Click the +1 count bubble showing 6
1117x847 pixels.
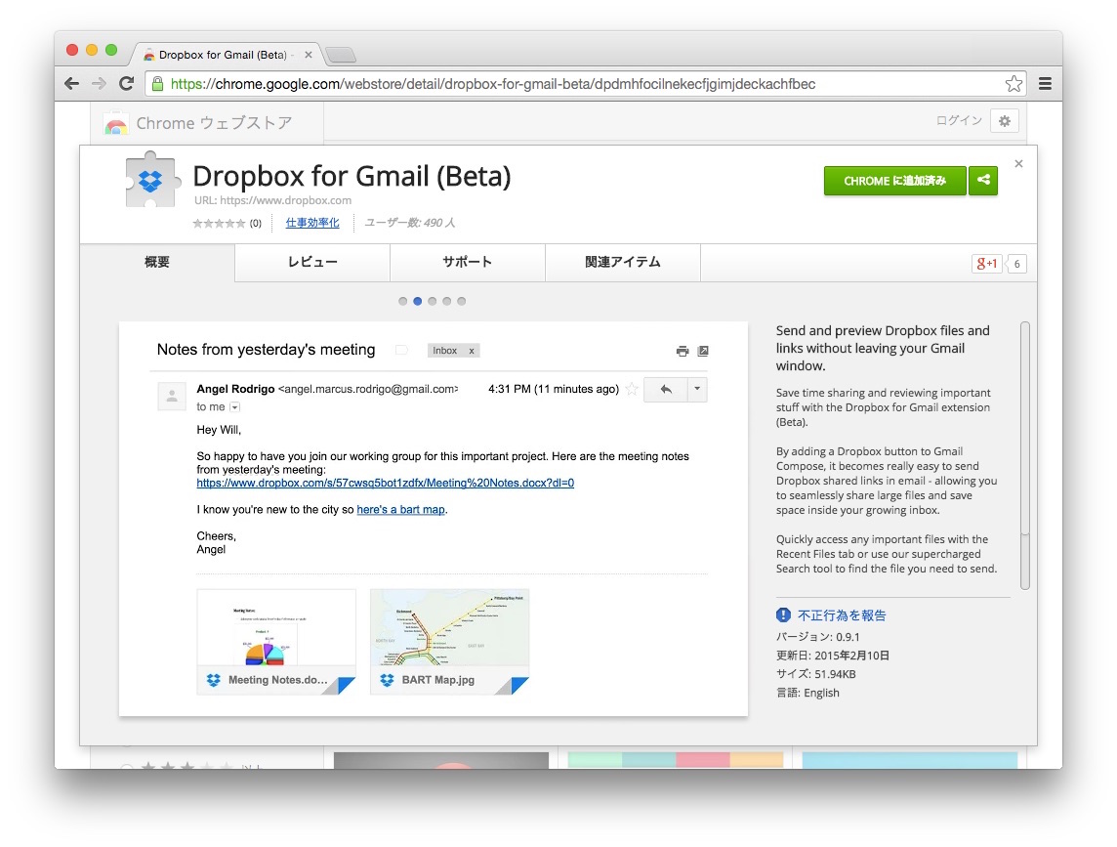point(1016,264)
